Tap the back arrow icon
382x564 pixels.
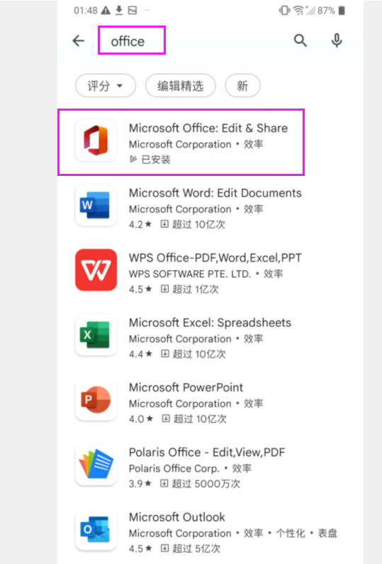79,40
